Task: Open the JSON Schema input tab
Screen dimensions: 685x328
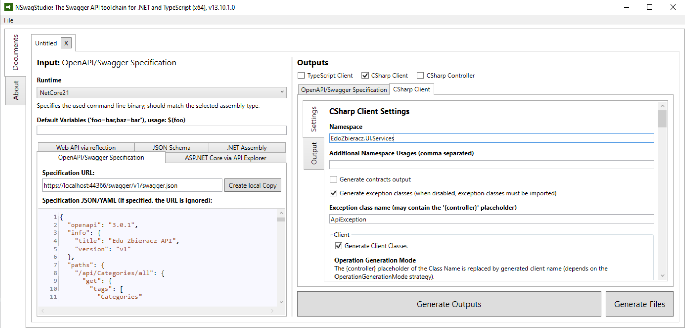Action: [172, 147]
